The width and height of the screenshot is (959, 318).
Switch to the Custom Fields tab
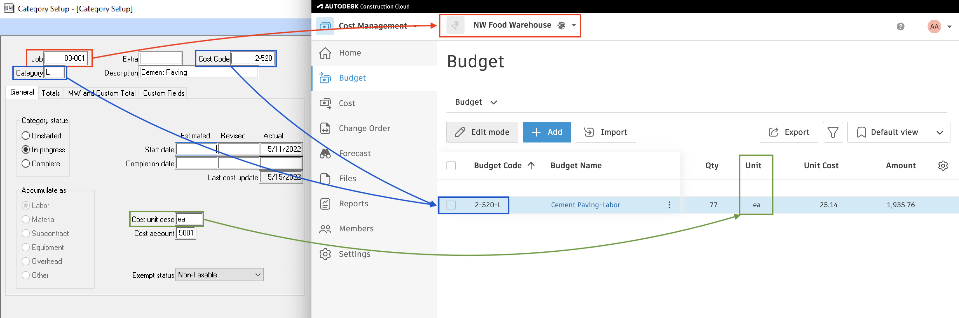pos(163,93)
